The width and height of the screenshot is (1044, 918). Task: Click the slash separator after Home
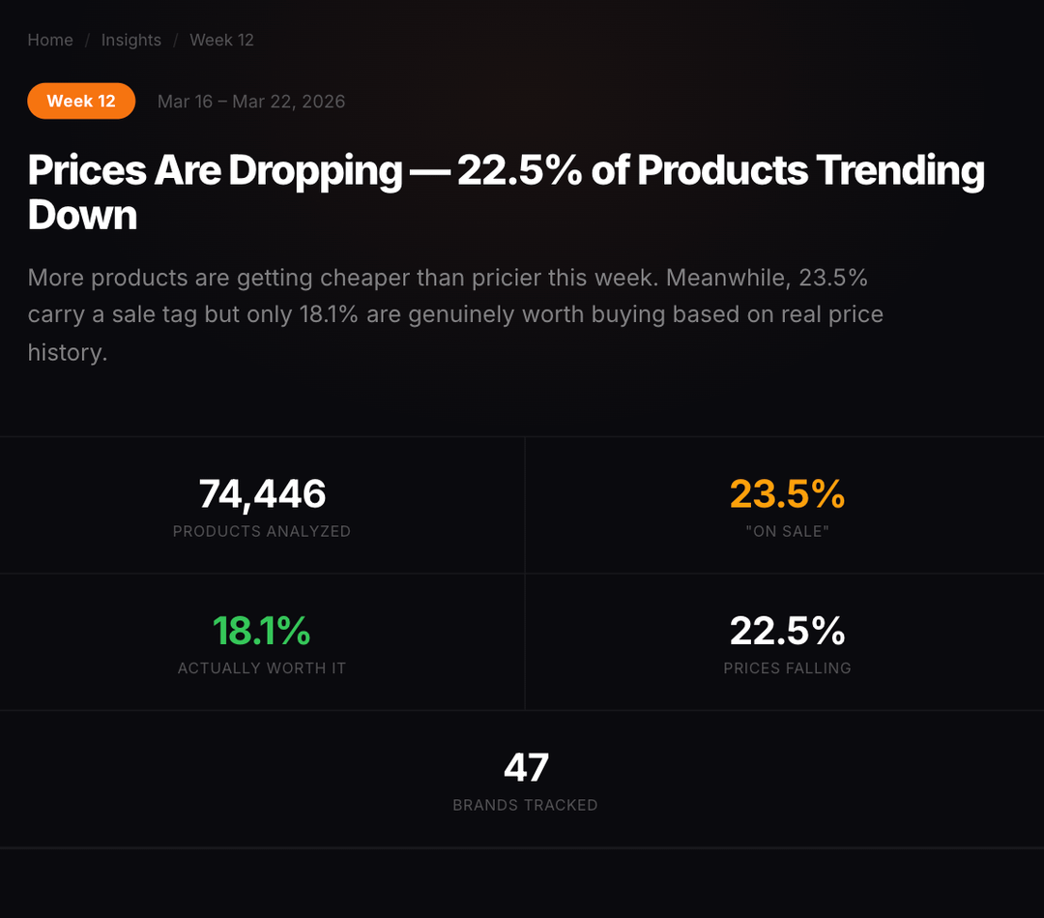click(x=87, y=40)
